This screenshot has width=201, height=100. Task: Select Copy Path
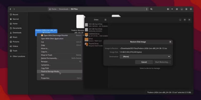click(x=60, y=68)
